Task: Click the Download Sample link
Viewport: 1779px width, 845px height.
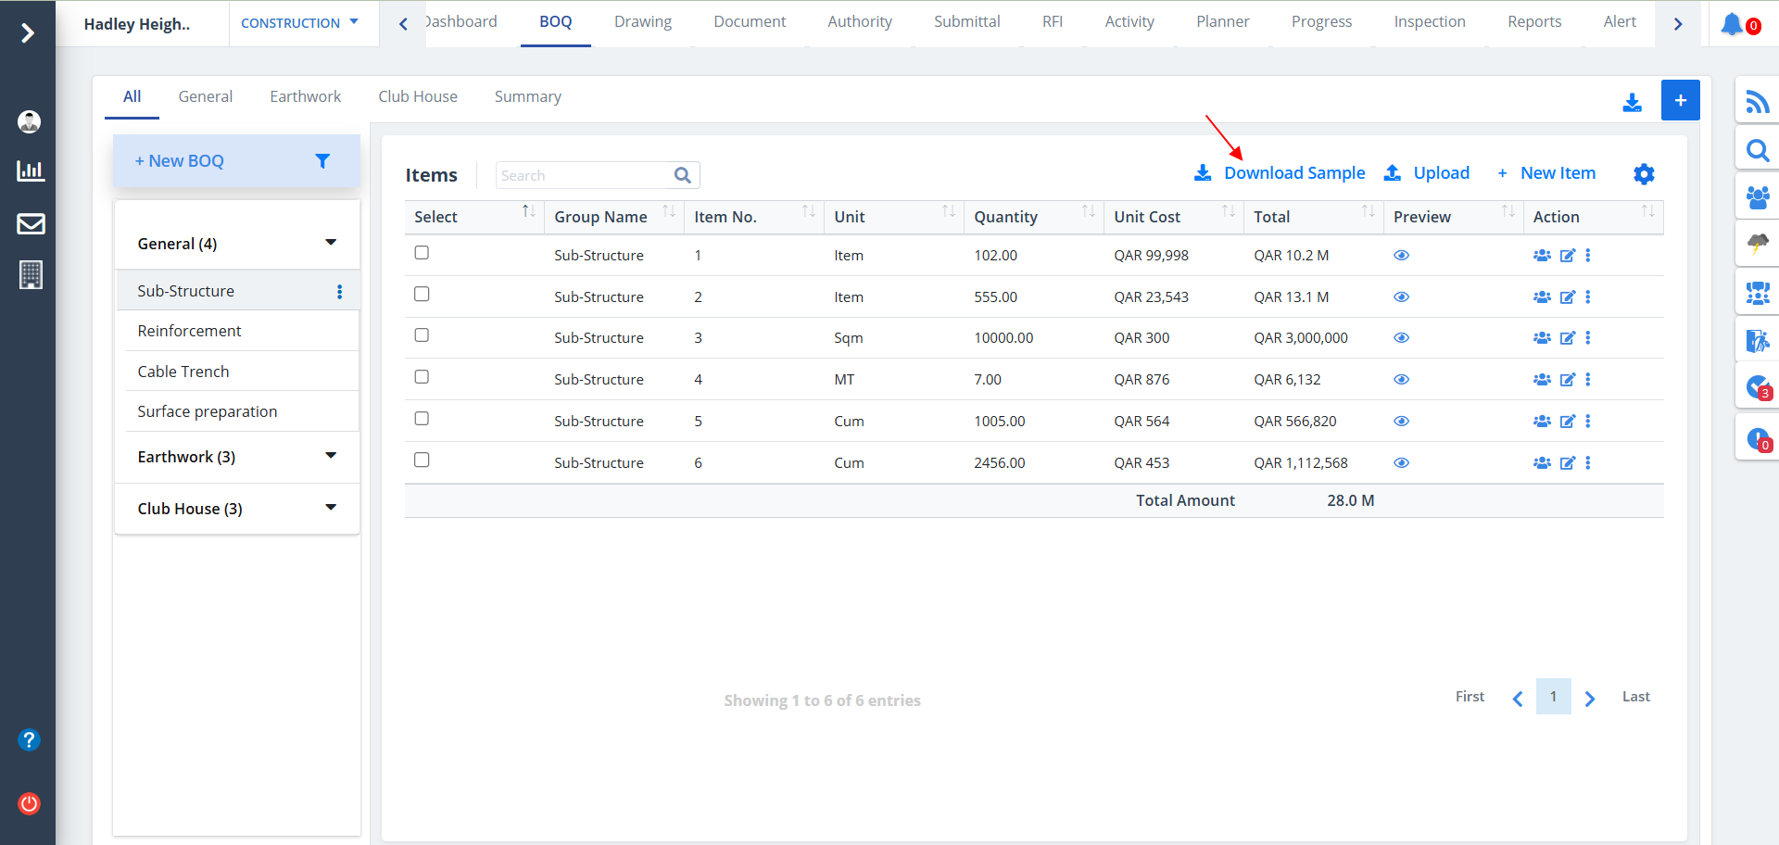Action: [1293, 173]
